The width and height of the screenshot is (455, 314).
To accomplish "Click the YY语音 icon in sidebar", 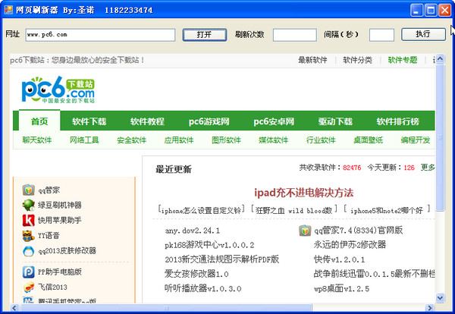I will pos(28,235).
